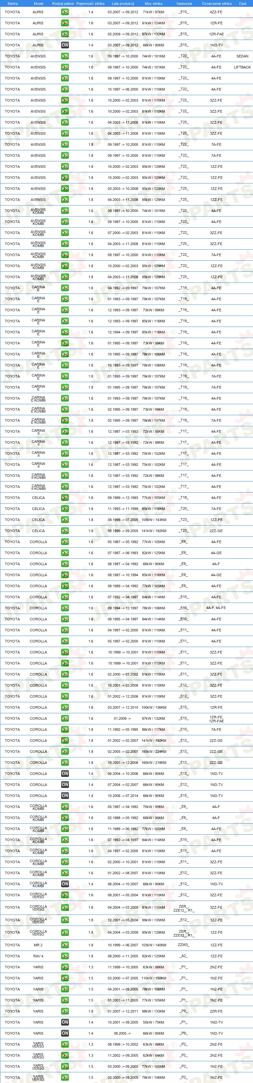
Task: Click the Marka column header
Action: click(13, 3)
